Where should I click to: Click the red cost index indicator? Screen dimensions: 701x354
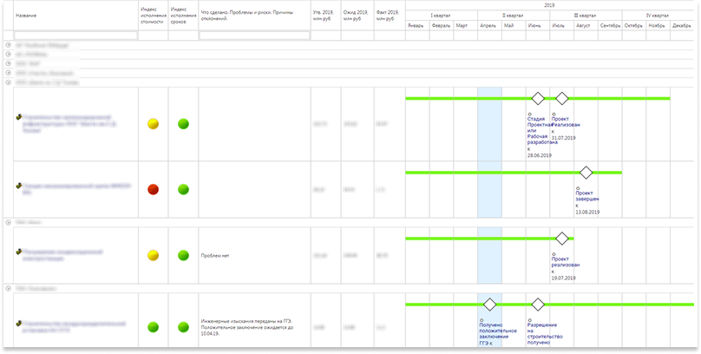pos(154,189)
